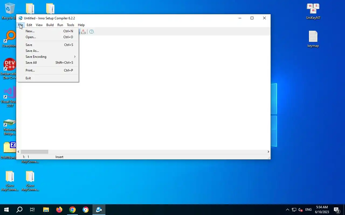
Task: Launch Firefox from the taskbar
Action: click(x=59, y=210)
